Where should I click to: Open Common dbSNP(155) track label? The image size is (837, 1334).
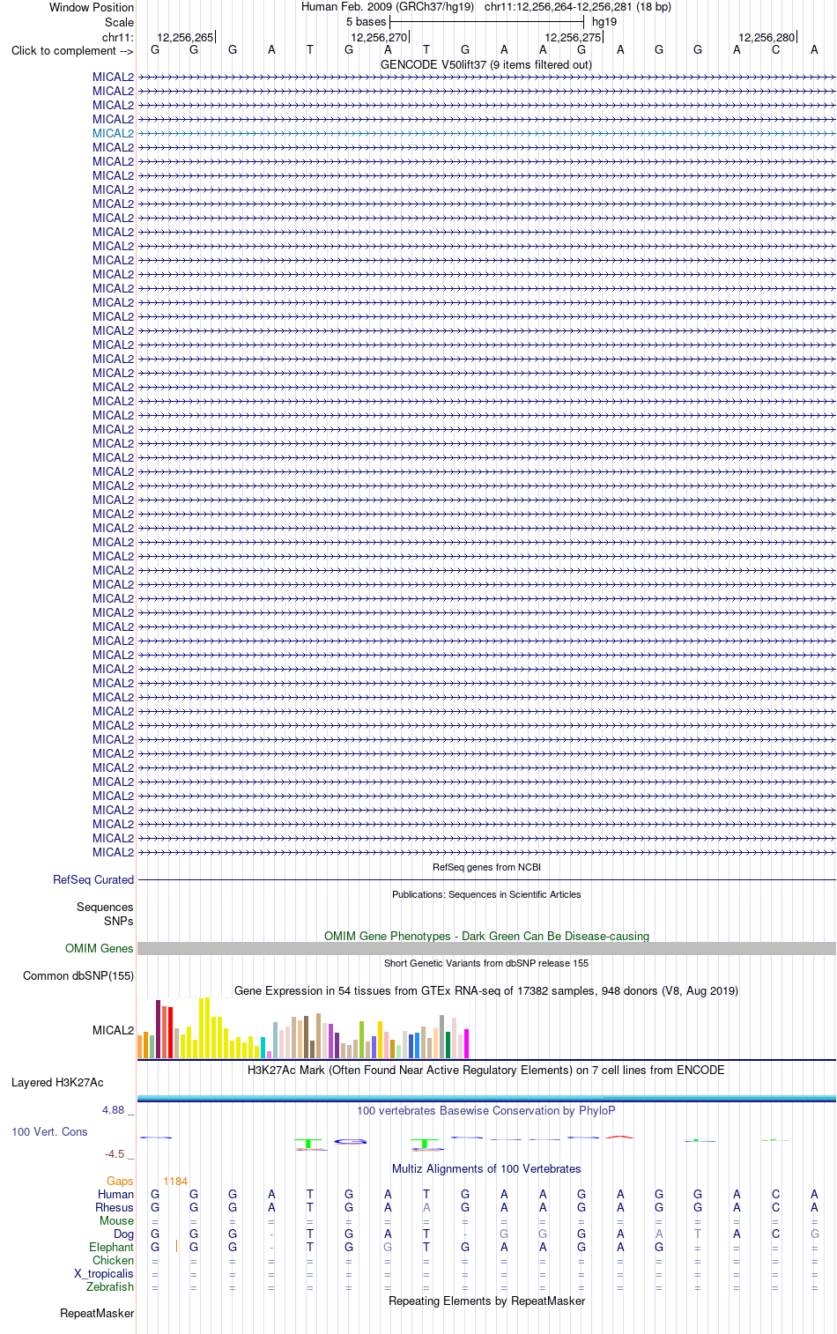78,975
